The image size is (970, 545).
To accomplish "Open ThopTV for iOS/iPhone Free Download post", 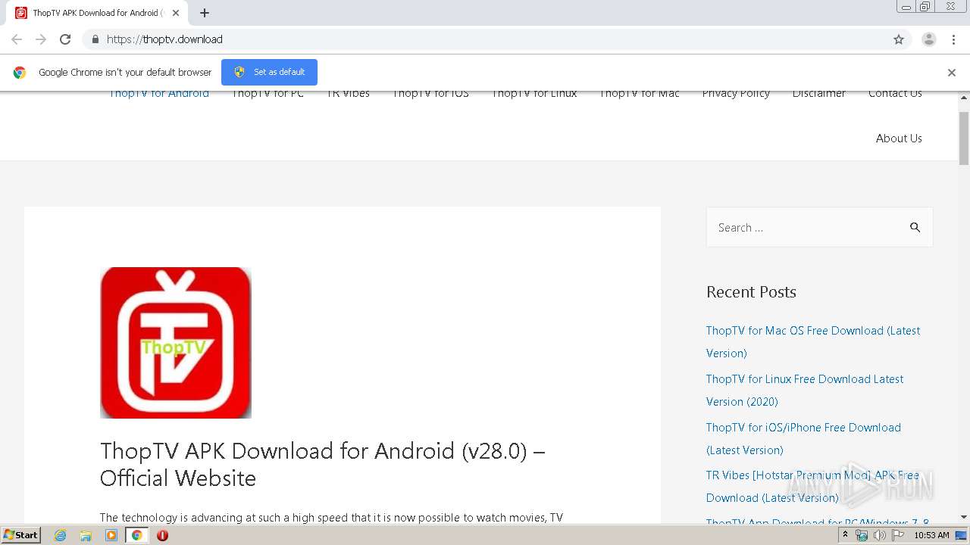I will pos(803,438).
